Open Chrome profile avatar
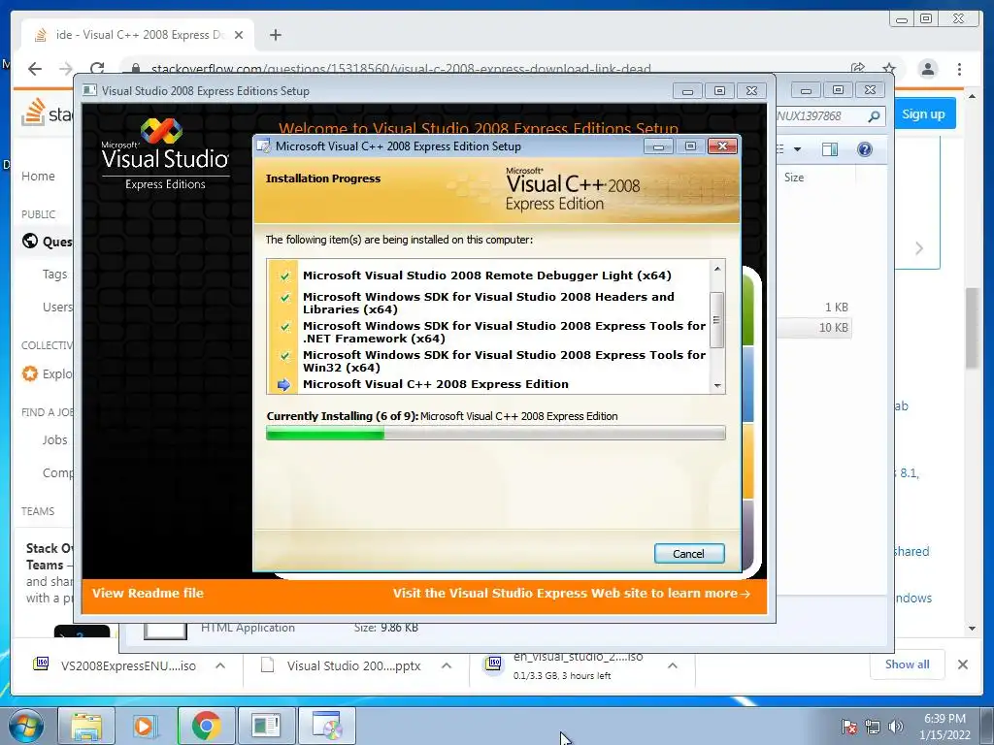The image size is (994, 745). [928, 69]
